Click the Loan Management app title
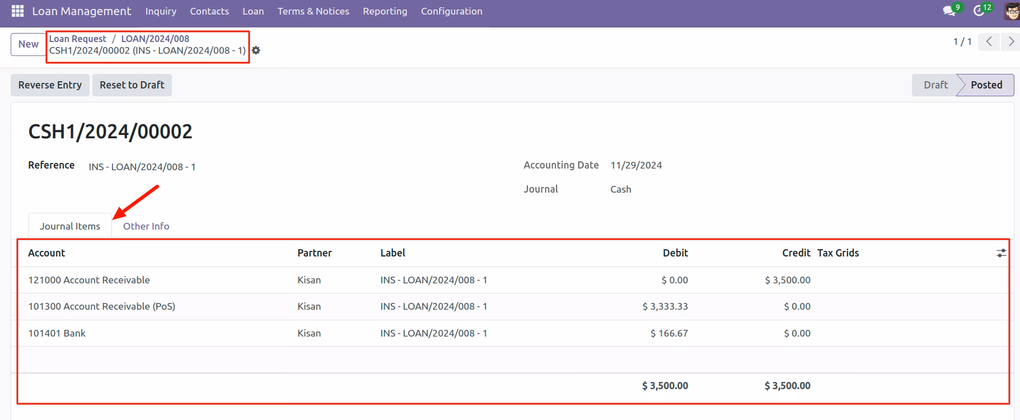Viewport: 1020px width, 420px height. (x=82, y=11)
